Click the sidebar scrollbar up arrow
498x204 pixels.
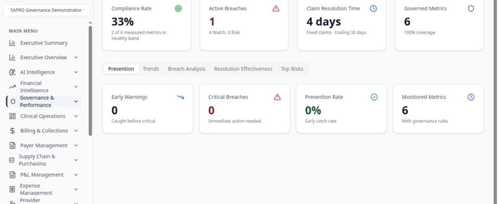[90, 23]
